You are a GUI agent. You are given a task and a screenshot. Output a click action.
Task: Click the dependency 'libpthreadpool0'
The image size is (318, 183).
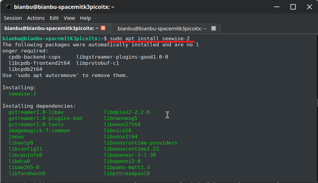click(127, 173)
